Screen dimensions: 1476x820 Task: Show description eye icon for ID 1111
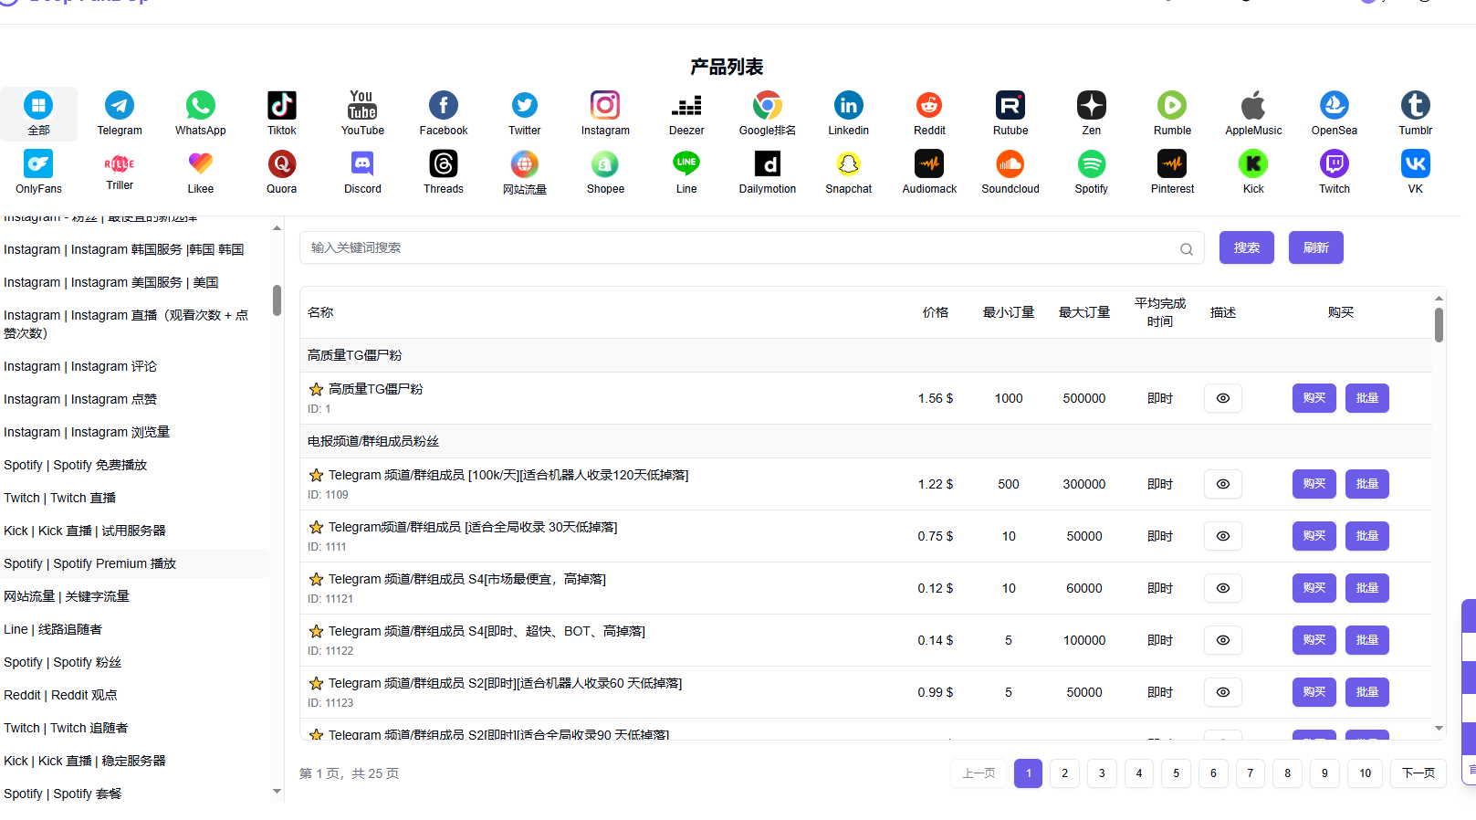click(1223, 536)
